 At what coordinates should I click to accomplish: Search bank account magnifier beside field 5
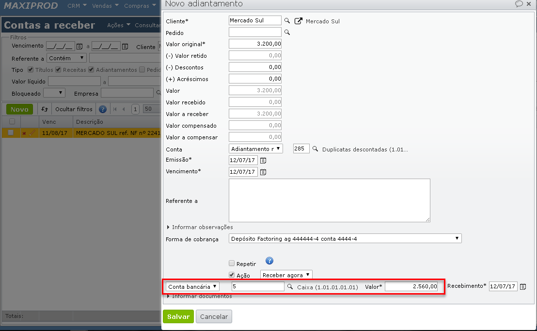[290, 286]
